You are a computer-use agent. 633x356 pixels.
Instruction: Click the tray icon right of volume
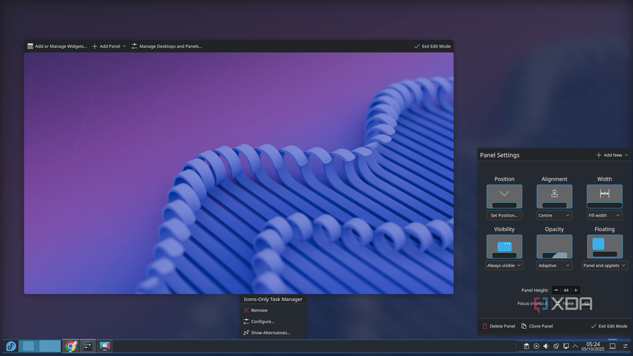click(556, 346)
